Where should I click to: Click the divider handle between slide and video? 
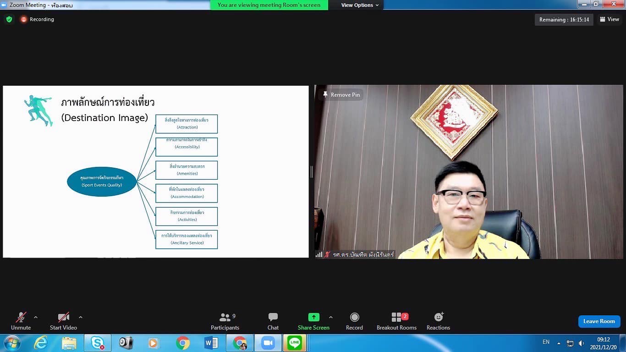click(312, 172)
